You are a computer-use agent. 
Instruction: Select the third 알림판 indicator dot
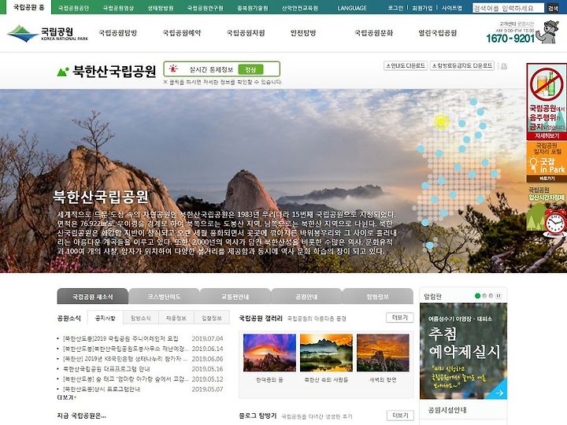491,296
